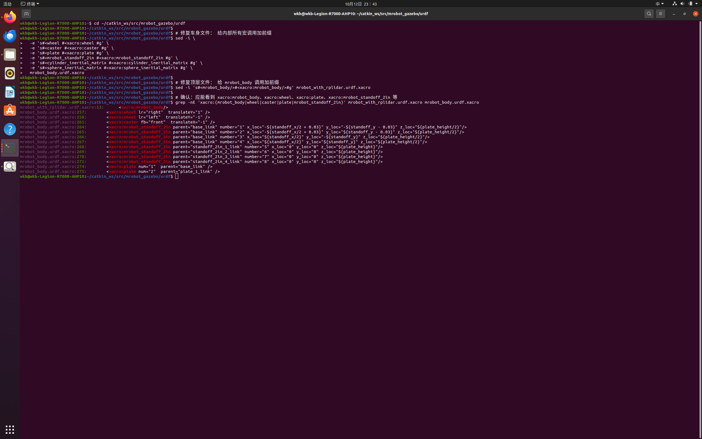Click the sed -i mrobot_with_rplidar command line

coord(195,88)
